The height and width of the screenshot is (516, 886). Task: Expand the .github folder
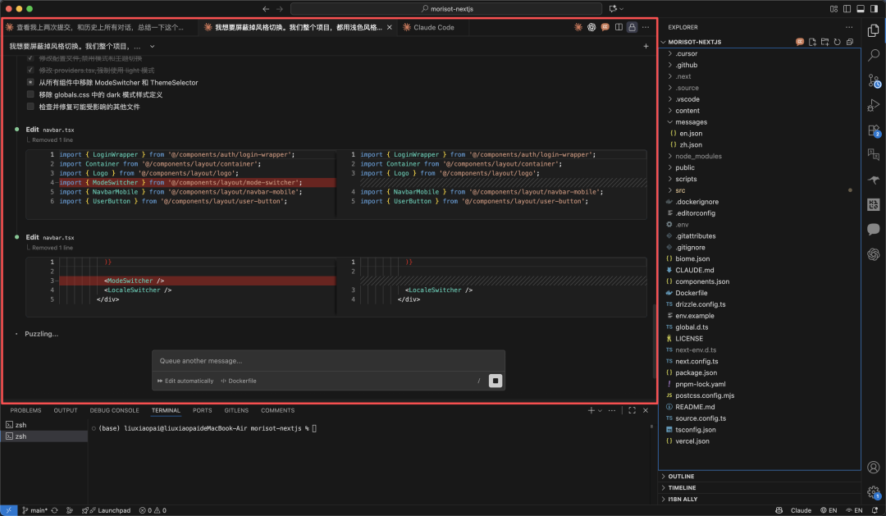[x=686, y=65]
